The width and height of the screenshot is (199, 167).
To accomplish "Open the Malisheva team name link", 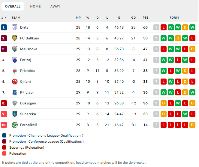I will coord(29,49).
